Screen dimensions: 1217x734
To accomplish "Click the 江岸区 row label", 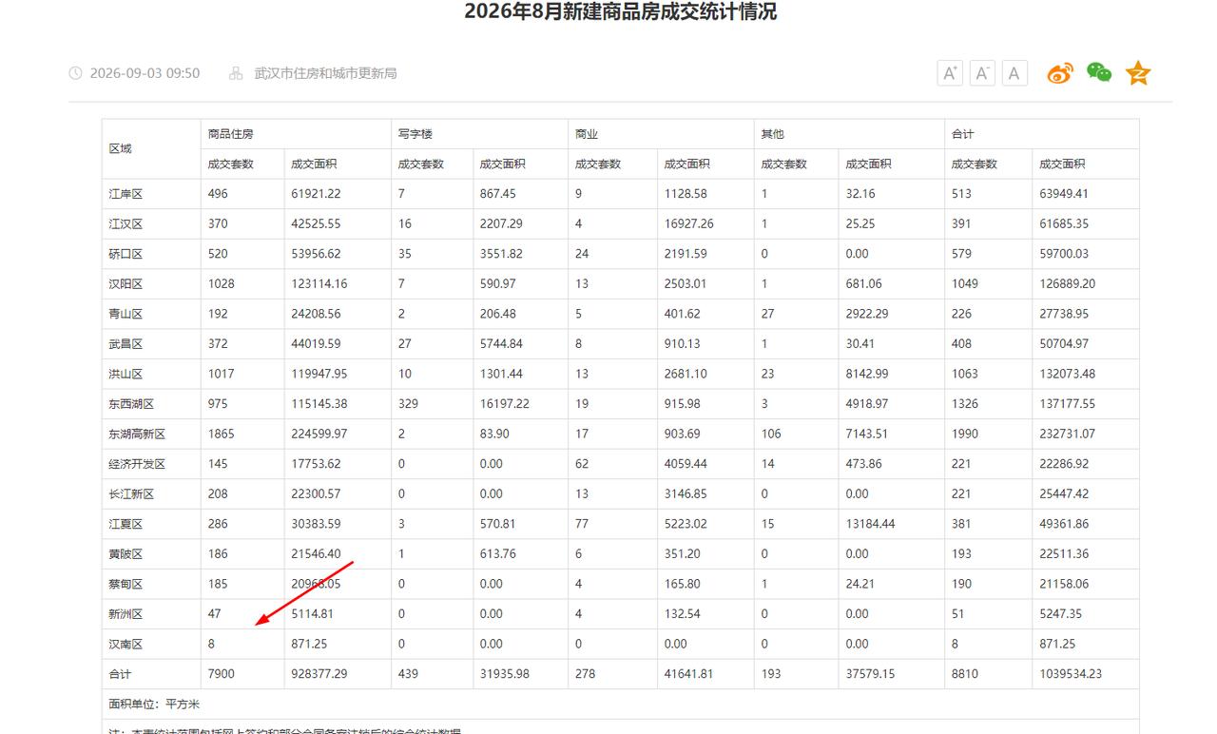I will [126, 194].
